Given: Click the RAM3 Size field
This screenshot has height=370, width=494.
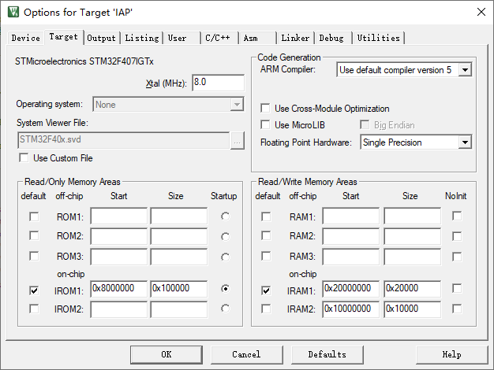Looking at the screenshot, I should pos(413,257).
